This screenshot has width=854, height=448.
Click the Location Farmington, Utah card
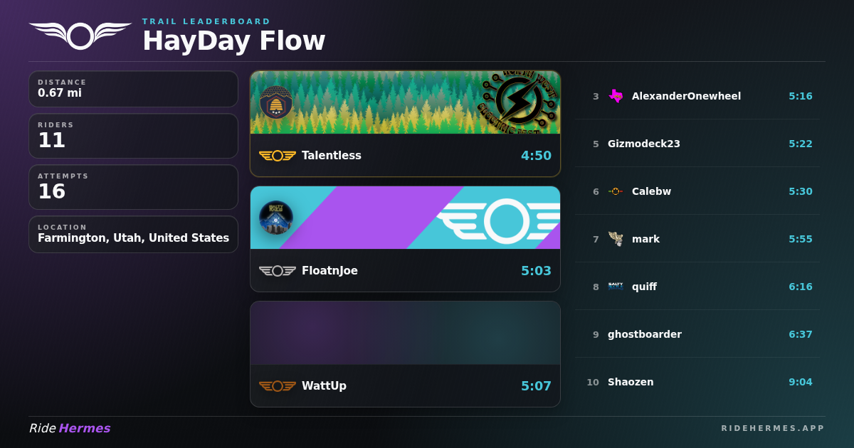tap(134, 235)
